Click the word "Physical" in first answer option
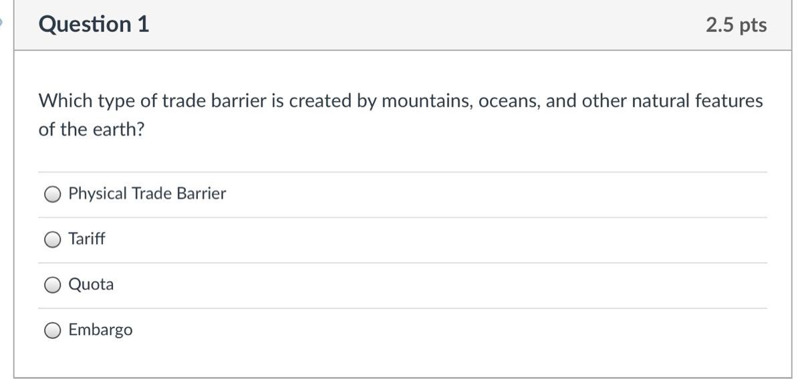802x379 pixels. click(98, 194)
